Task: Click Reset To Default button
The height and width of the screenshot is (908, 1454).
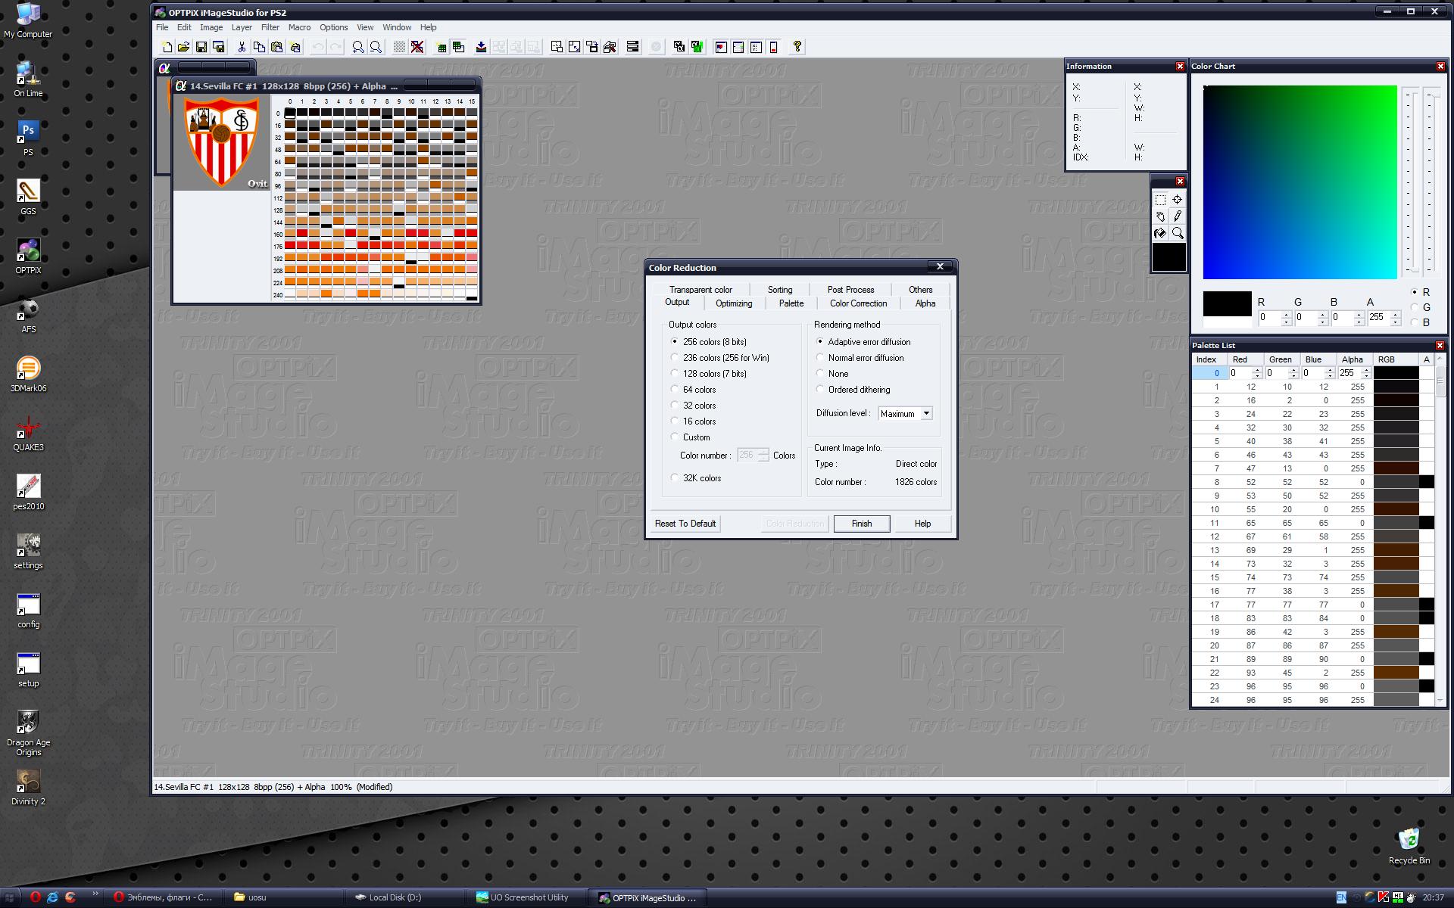Action: coord(685,524)
